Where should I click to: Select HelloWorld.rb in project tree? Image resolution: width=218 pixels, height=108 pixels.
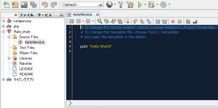point(35,42)
